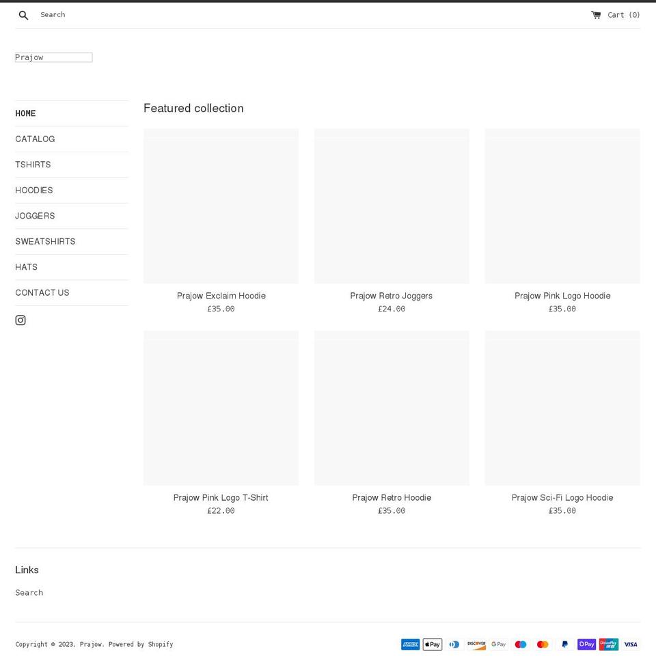The height and width of the screenshot is (666, 656).
Task: Click the Mastercard payment icon
Action: pyautogui.click(x=543, y=644)
